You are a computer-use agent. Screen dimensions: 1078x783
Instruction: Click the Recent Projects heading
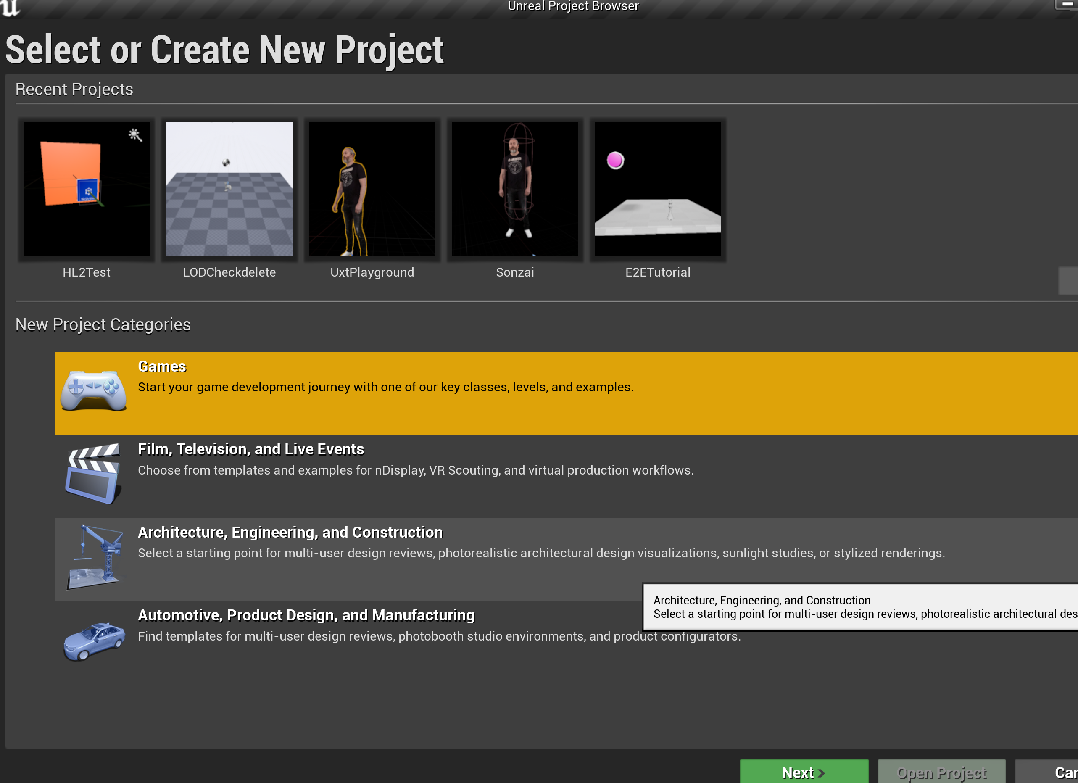[74, 90]
